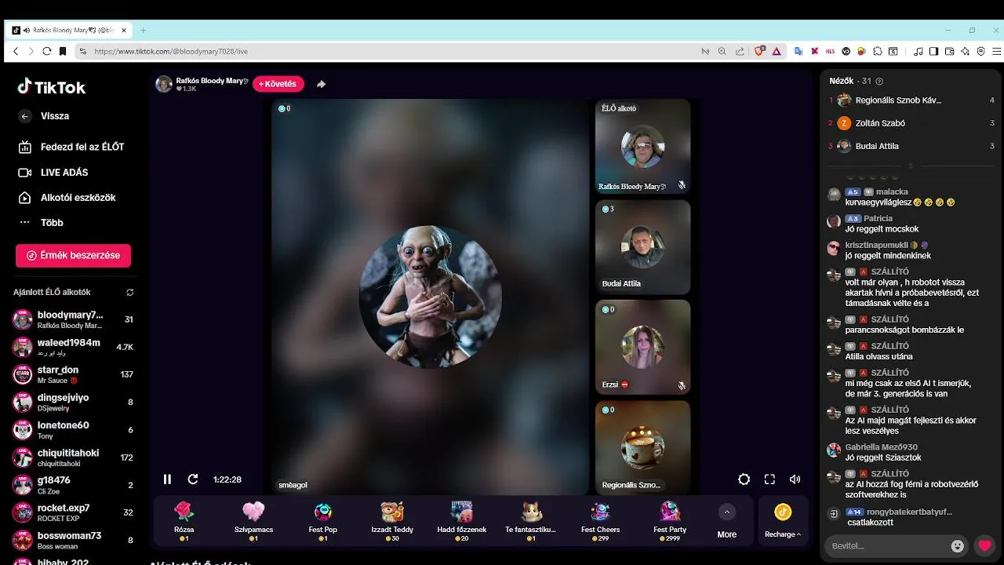Click the krisztinapumukli username in chat
Image resolution: width=1004 pixels, height=565 pixels.
[876, 245]
